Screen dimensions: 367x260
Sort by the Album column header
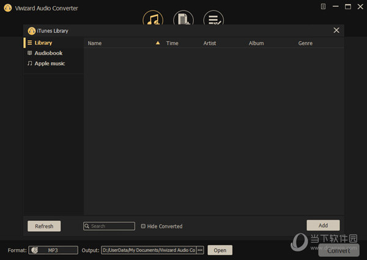coord(256,43)
